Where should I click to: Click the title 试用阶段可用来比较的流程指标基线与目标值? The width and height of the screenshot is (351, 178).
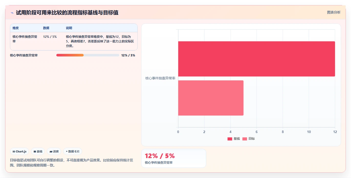click(67, 13)
